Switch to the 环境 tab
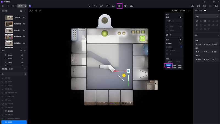 [x=196, y=11]
